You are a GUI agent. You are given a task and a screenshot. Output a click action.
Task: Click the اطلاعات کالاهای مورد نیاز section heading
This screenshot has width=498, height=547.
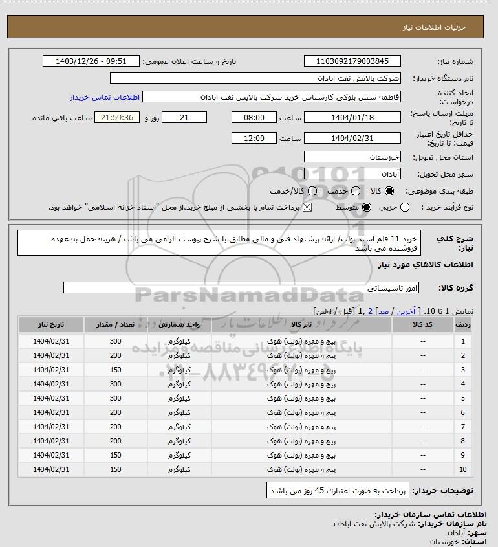click(x=426, y=265)
